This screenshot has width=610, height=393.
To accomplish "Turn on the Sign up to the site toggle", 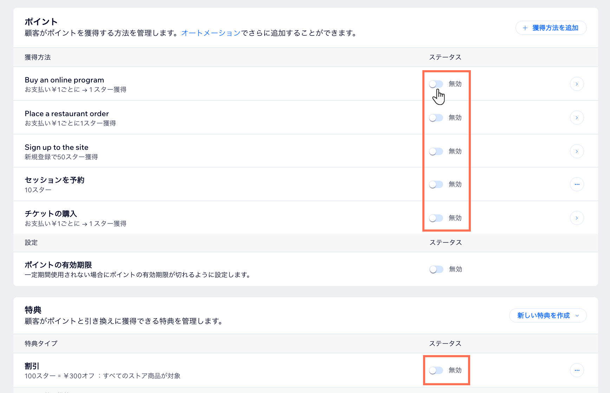I will 436,151.
